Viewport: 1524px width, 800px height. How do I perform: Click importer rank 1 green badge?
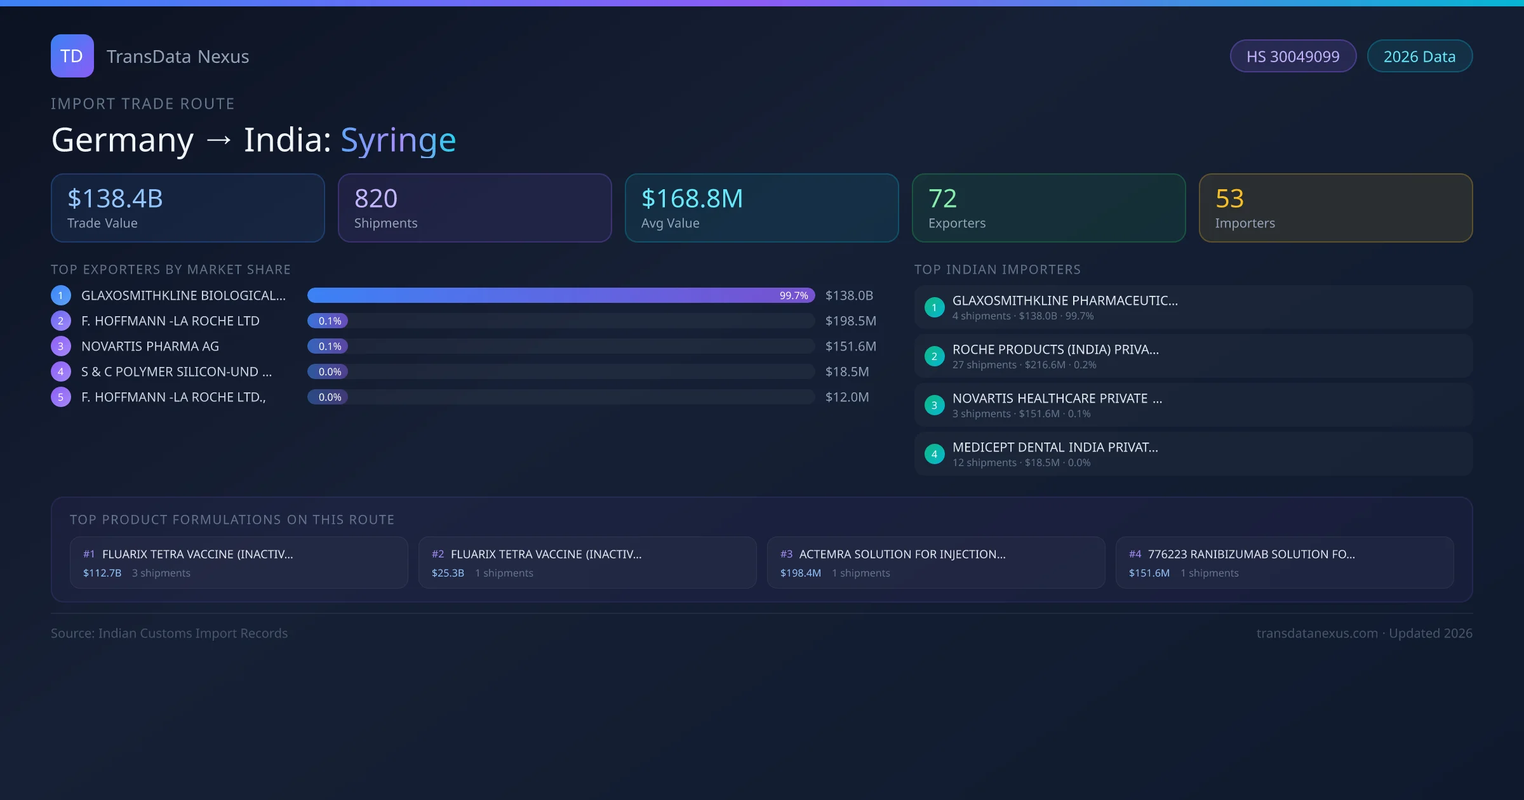[934, 307]
